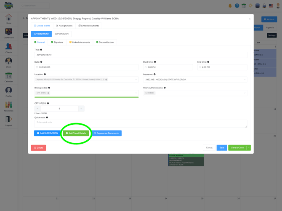Open the top Linked documents tab

[89, 26]
